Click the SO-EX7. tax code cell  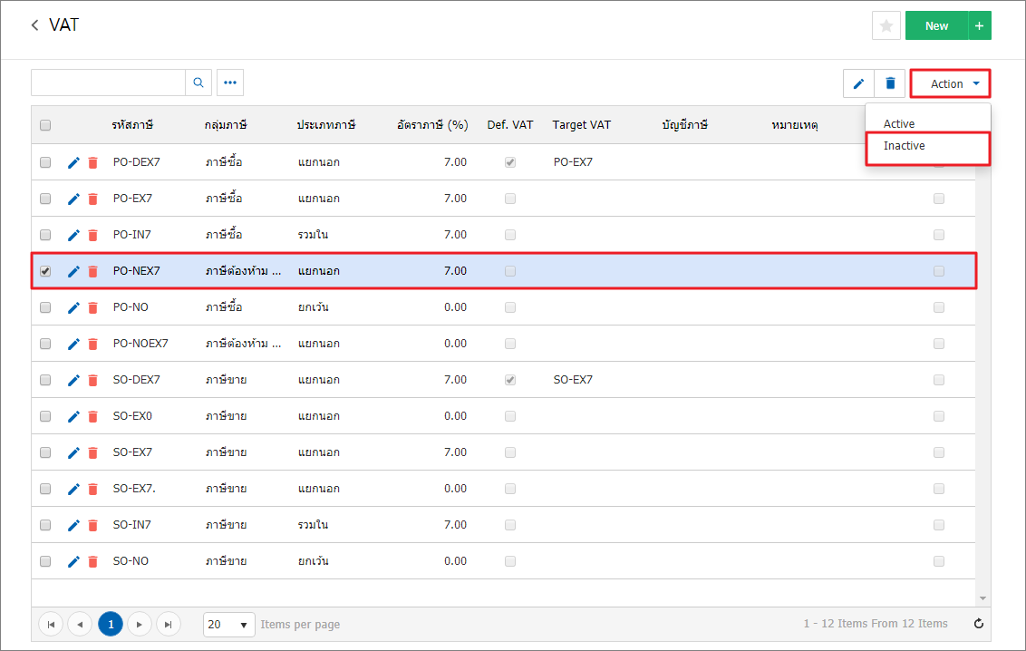pyautogui.click(x=134, y=489)
